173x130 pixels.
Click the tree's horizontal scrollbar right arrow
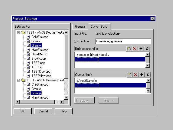click(62, 102)
